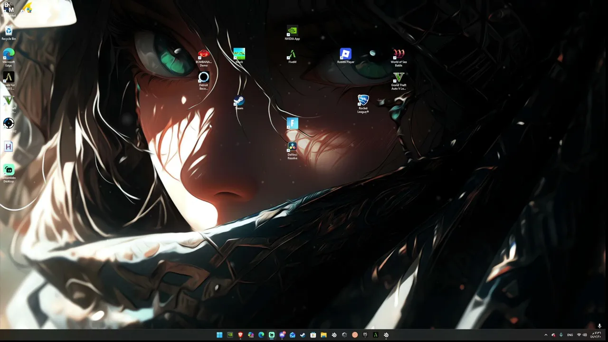Open Discord from the taskbar
The height and width of the screenshot is (342, 608).
(282, 335)
